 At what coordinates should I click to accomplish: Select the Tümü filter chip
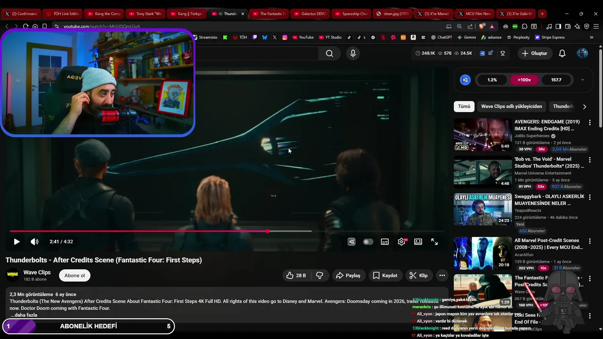coord(464,106)
